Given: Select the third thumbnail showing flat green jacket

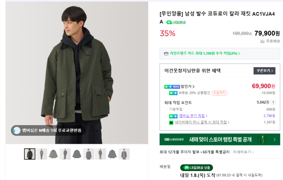Looking at the screenshot, I should click(53, 154).
